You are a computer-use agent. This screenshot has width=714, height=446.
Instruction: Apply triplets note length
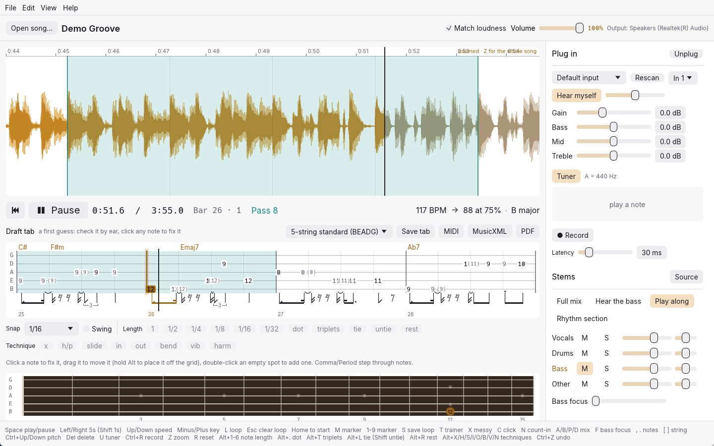pyautogui.click(x=328, y=329)
